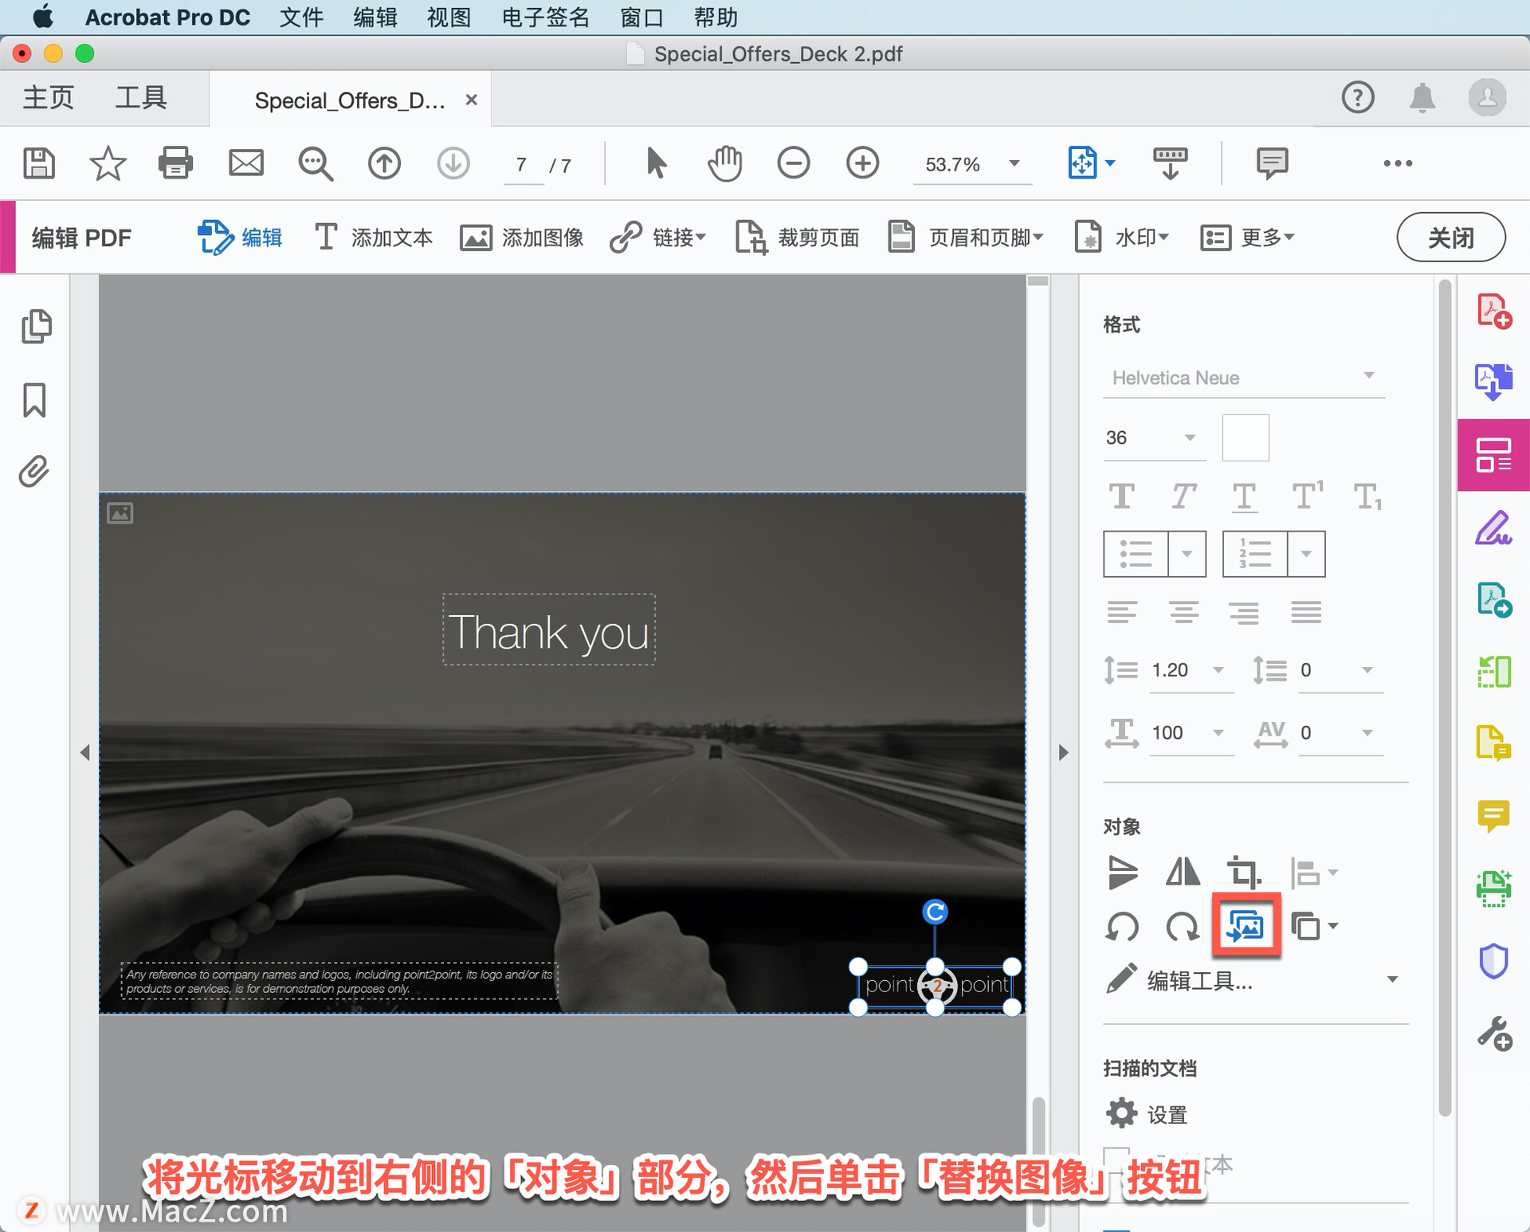This screenshot has height=1232, width=1530.
Task: Open the three dots more tools
Action: point(1398,163)
